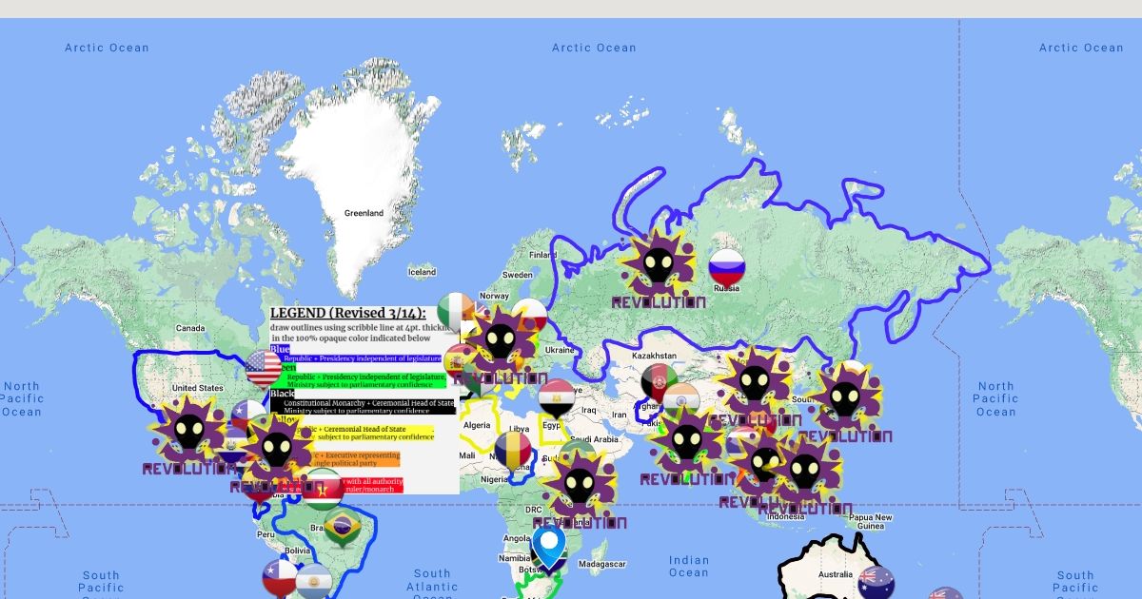Select the Australia flag marker
Screen dimensions: 1142x599
click(876, 582)
